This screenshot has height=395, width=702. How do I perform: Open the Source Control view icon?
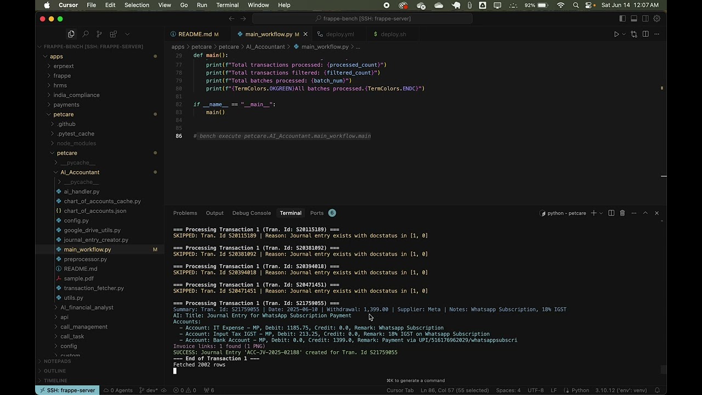(x=99, y=34)
